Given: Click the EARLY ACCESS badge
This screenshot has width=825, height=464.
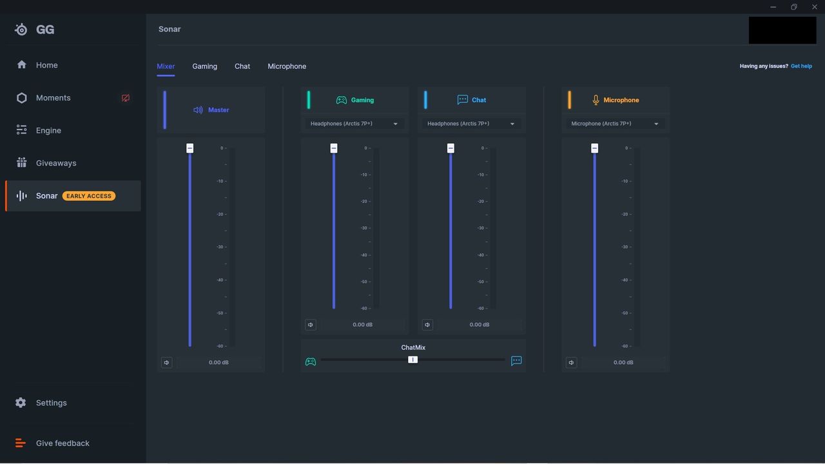Looking at the screenshot, I should (x=89, y=196).
